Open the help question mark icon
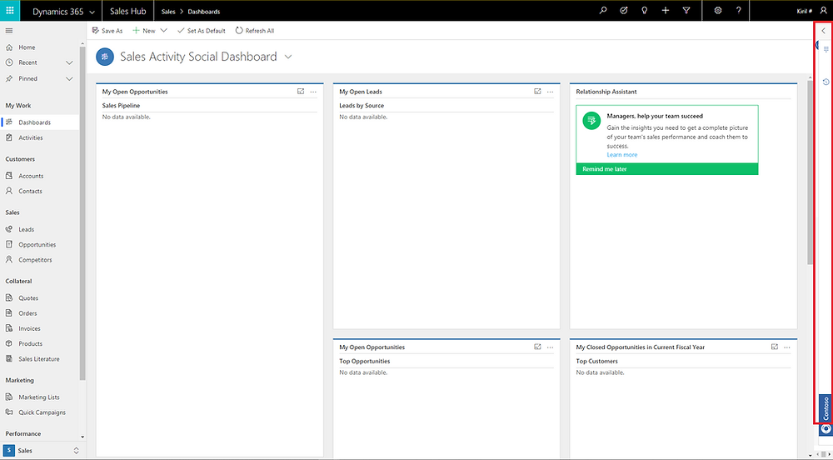This screenshot has height=460, width=833. pyautogui.click(x=738, y=11)
